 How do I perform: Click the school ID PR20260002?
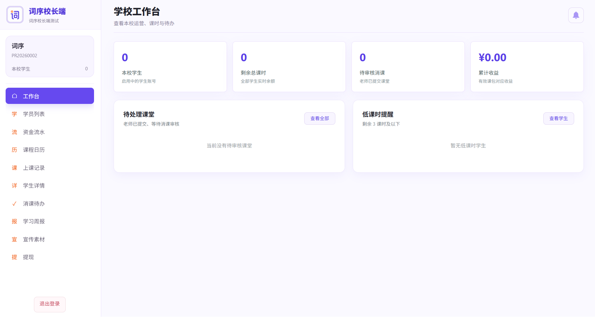pyautogui.click(x=24, y=56)
